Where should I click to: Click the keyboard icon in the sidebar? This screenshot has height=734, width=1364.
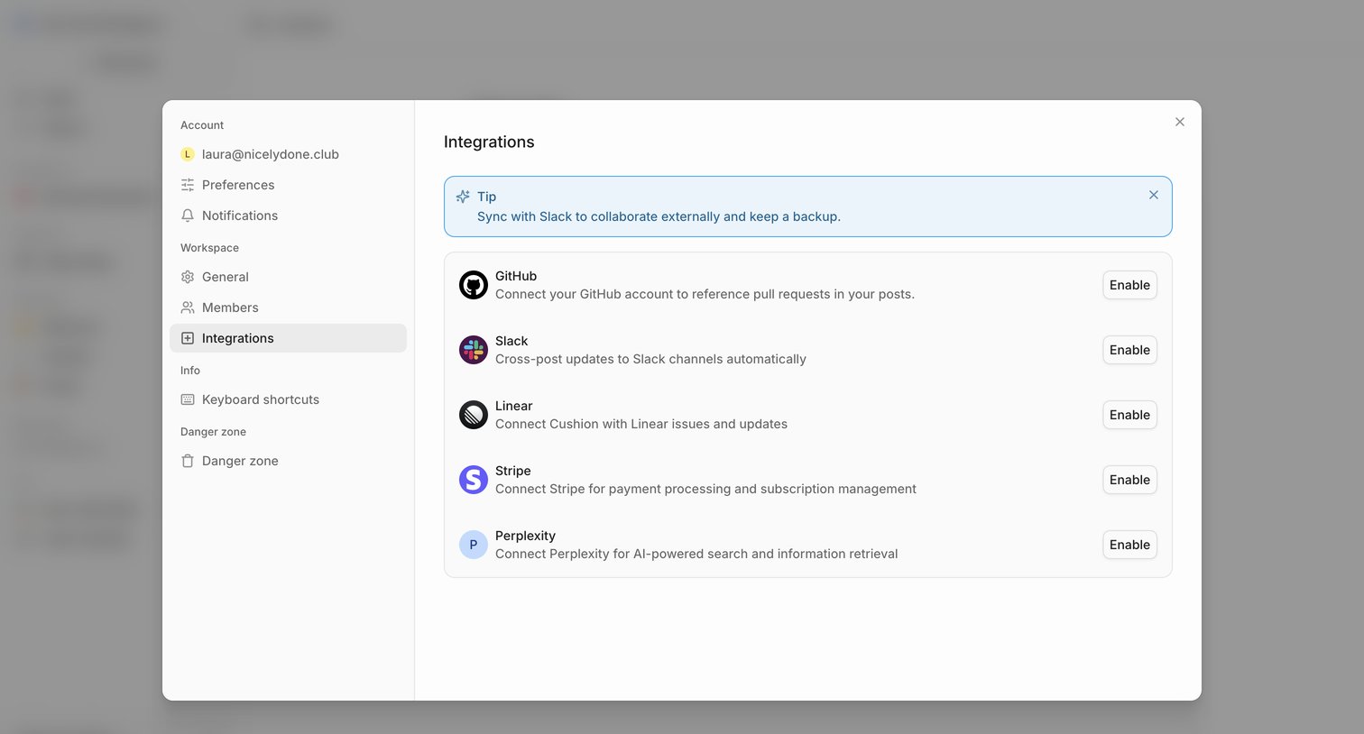[x=188, y=399]
